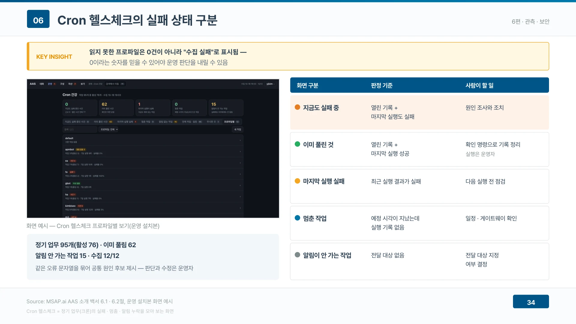
Task: Select the 프로파일별 12 tab
Action: (x=232, y=122)
